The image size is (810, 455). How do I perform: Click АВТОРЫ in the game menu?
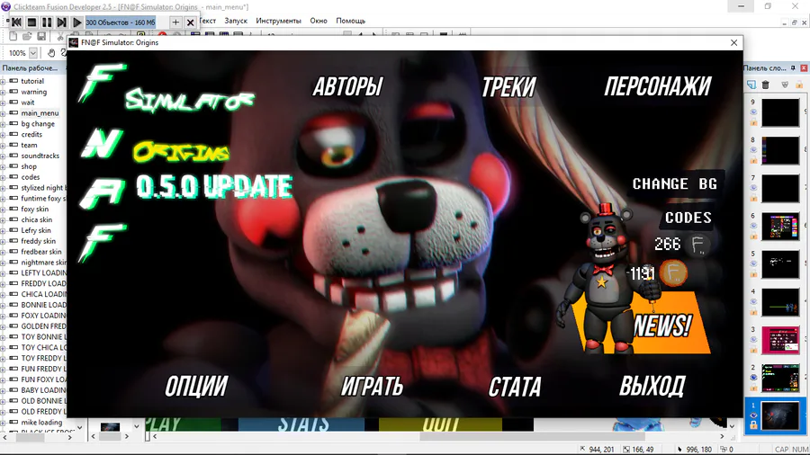click(347, 86)
